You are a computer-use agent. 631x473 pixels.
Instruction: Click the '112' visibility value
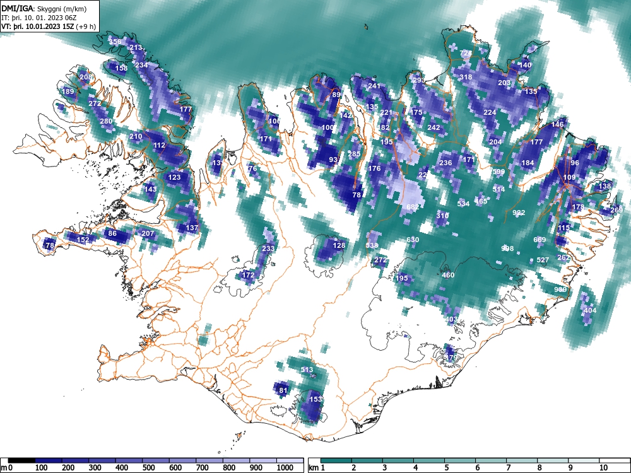160,145
